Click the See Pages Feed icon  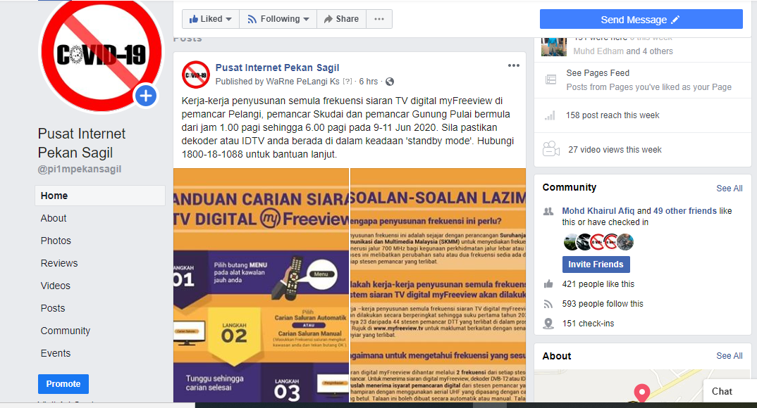coord(551,79)
